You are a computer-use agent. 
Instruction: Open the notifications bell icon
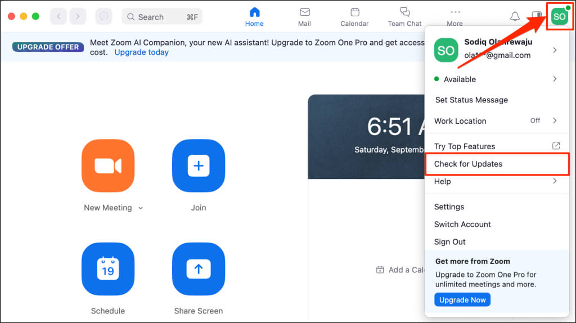(x=515, y=16)
